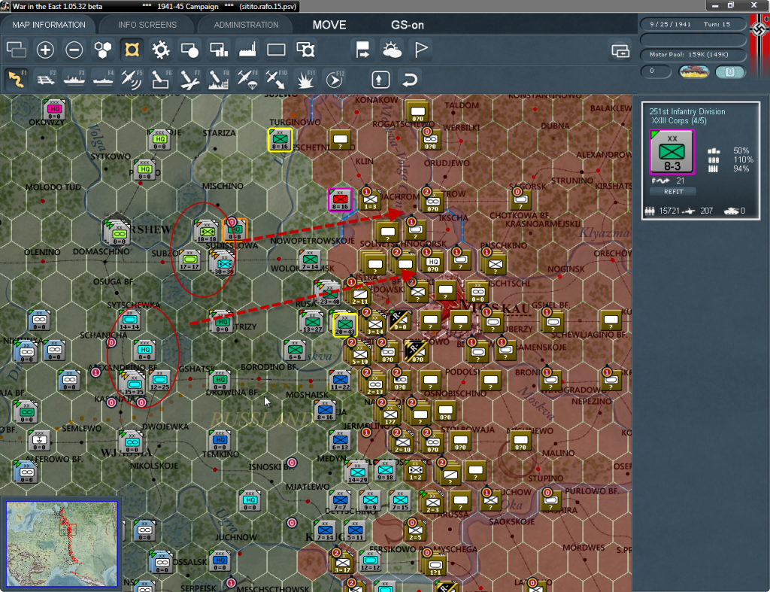
Task: Toggle the hex grid three-hexagon icon
Action: [103, 50]
